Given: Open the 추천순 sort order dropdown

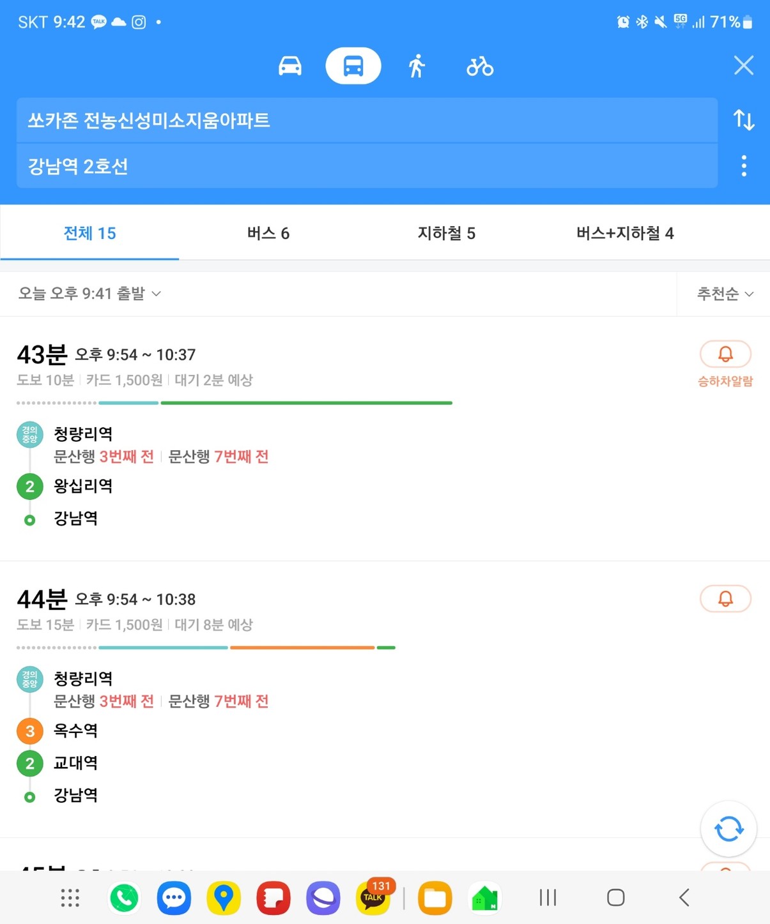Looking at the screenshot, I should pos(725,294).
